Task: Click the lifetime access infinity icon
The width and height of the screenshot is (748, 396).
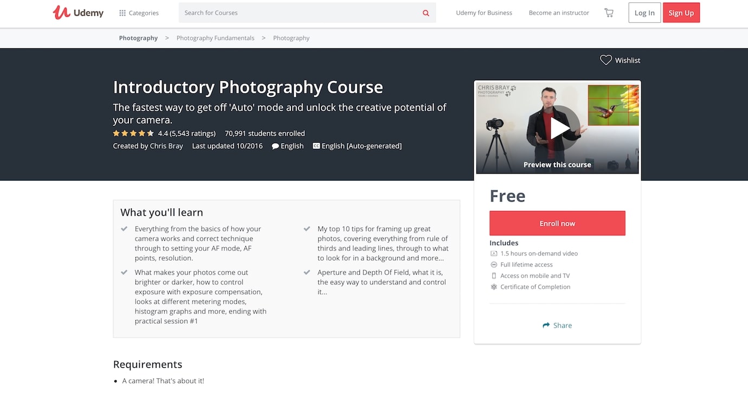Action: tap(494, 265)
